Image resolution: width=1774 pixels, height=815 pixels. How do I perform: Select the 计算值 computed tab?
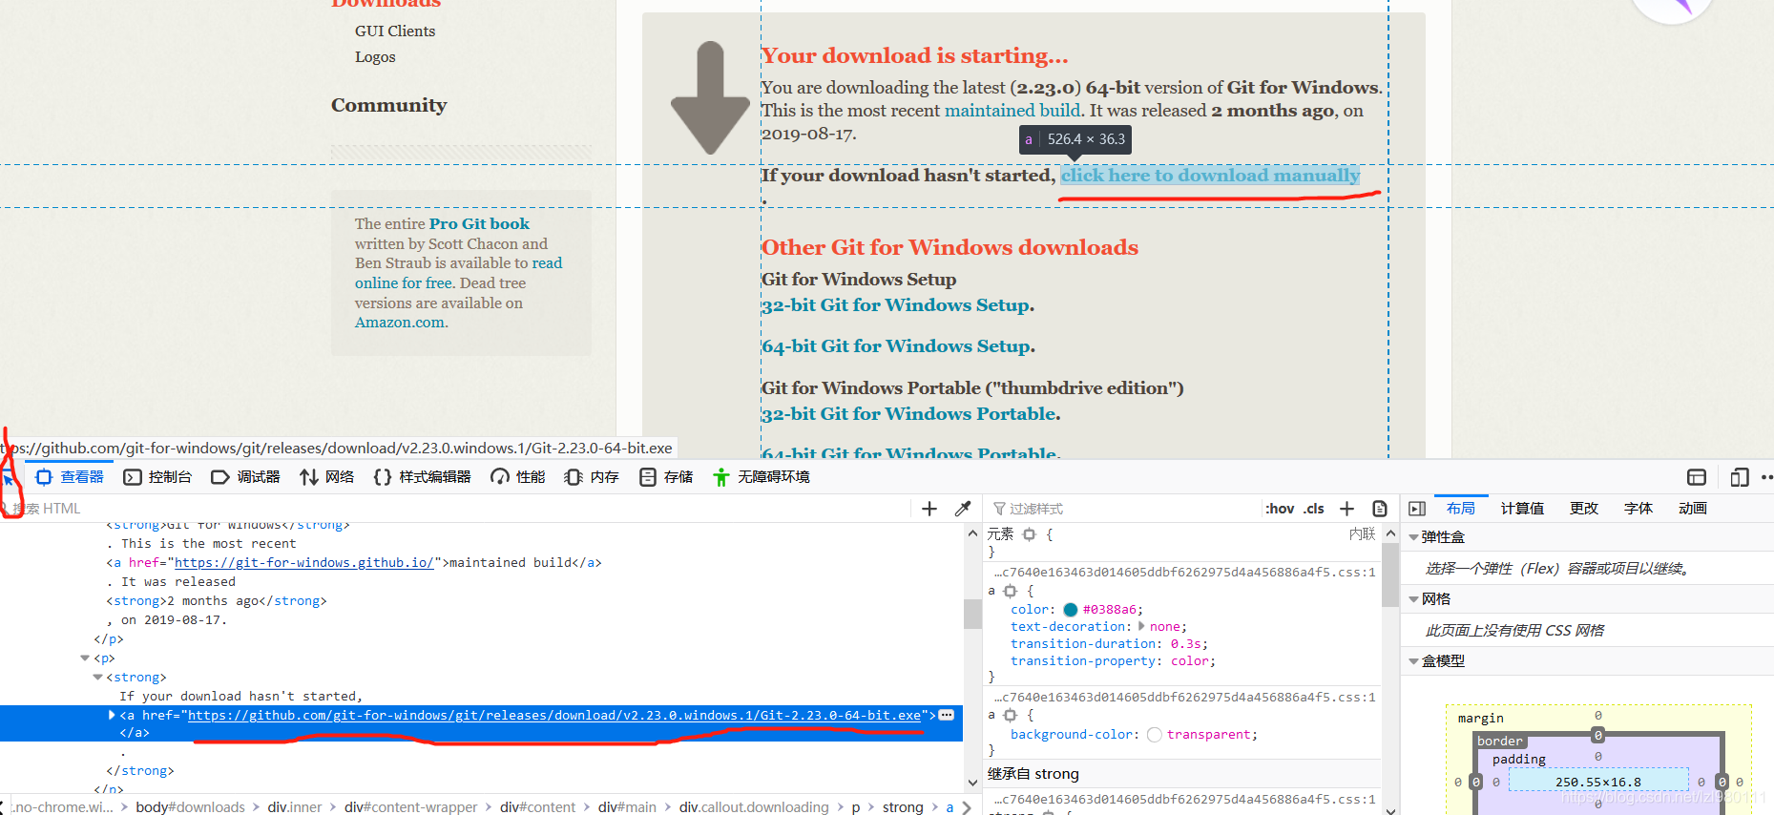tap(1522, 509)
